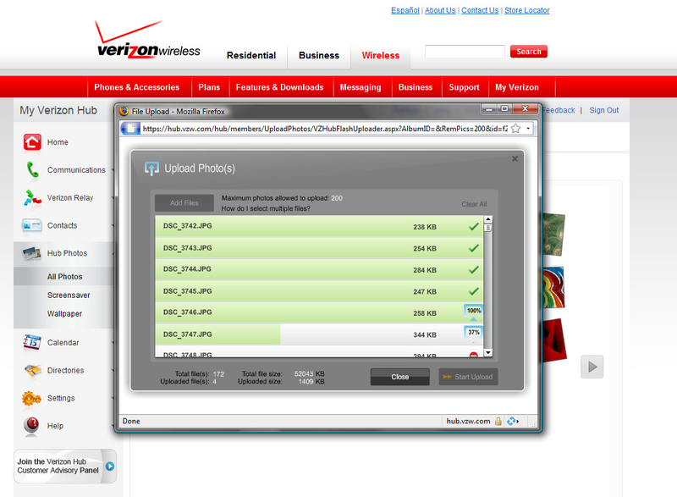Open the Settings gear icon
The height and width of the screenshot is (497, 677).
coord(31,398)
